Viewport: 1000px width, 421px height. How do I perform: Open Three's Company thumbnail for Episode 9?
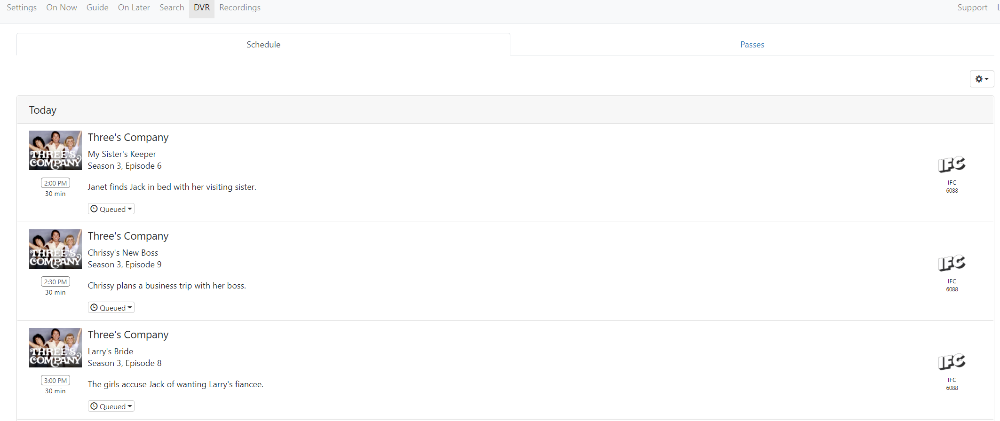tap(56, 249)
